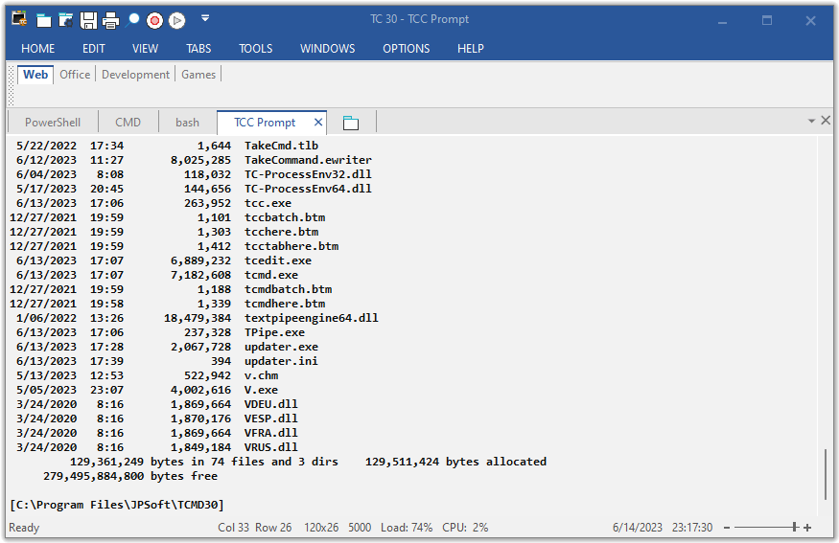Click the TC-ProcessEnv64.dll file name

click(x=308, y=189)
